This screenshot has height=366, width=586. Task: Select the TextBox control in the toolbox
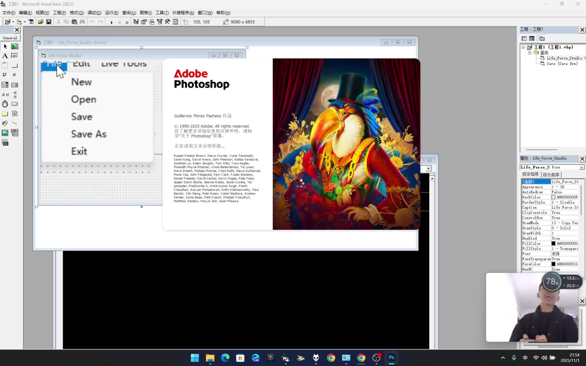click(x=15, y=56)
